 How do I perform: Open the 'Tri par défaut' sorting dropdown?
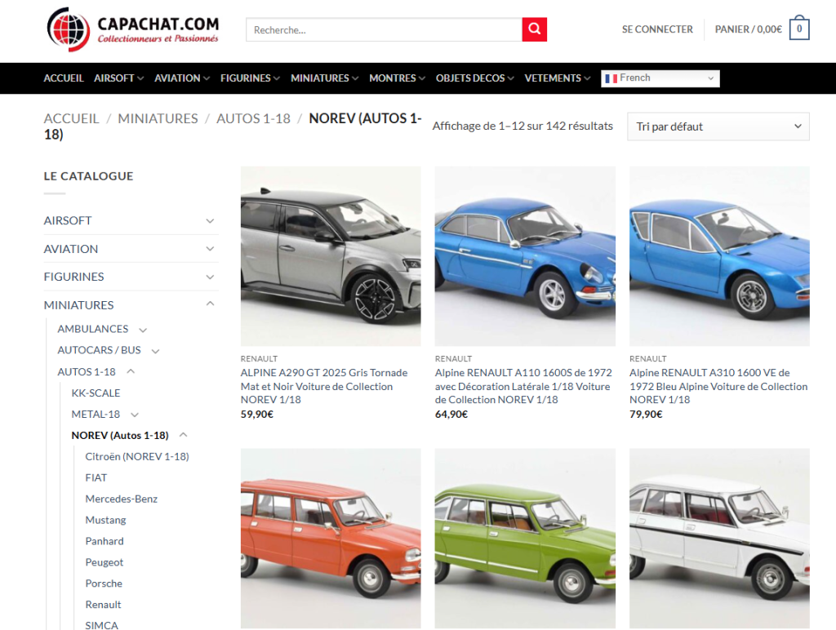tap(717, 126)
